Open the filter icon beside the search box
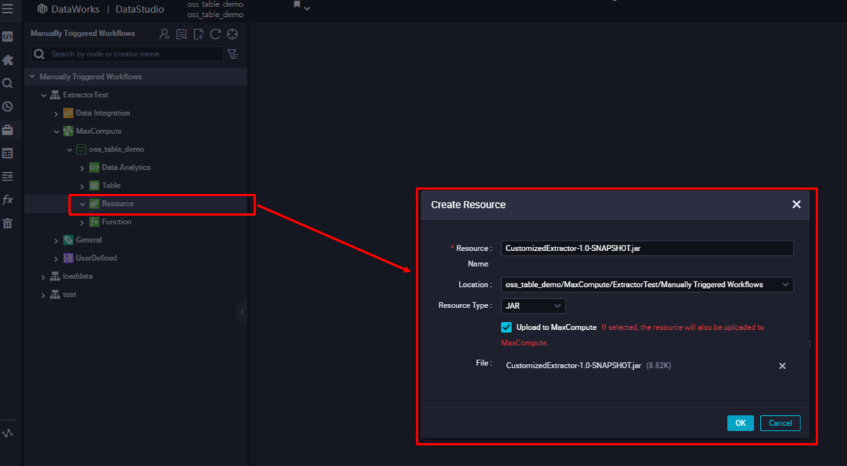Image resolution: width=847 pixels, height=466 pixels. pyautogui.click(x=233, y=54)
